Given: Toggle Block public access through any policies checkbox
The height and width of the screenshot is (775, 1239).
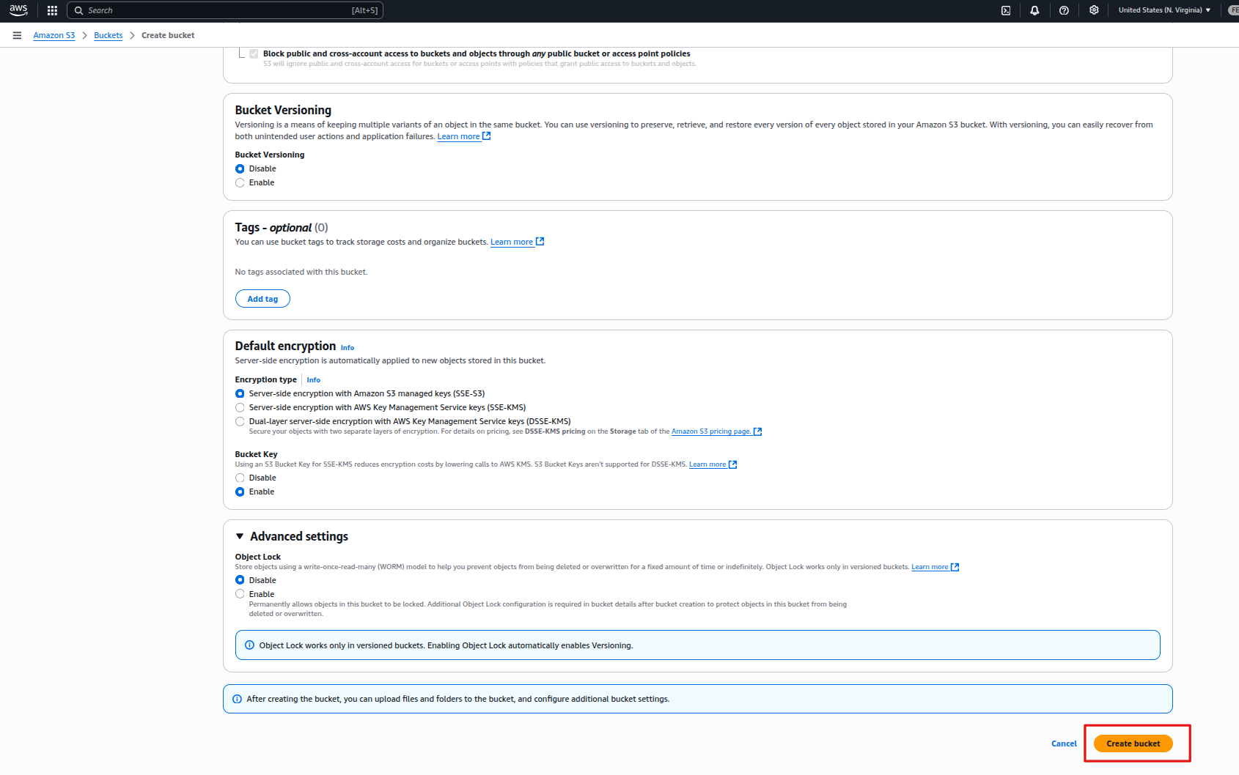Looking at the screenshot, I should (254, 53).
